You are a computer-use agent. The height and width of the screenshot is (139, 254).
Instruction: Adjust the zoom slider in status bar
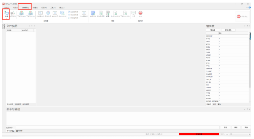(231, 134)
